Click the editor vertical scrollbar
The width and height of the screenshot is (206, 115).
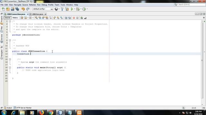pos(202,60)
